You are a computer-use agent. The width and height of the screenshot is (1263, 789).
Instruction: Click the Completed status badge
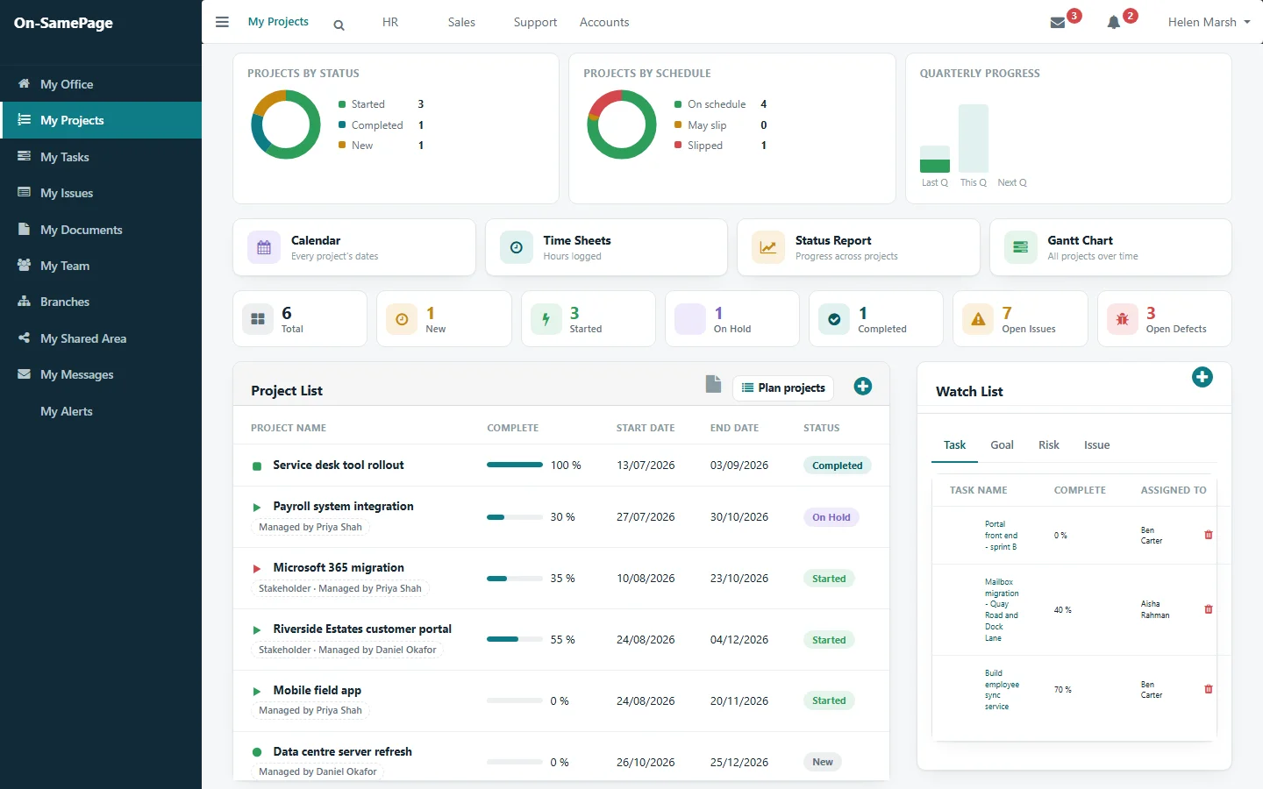click(837, 466)
